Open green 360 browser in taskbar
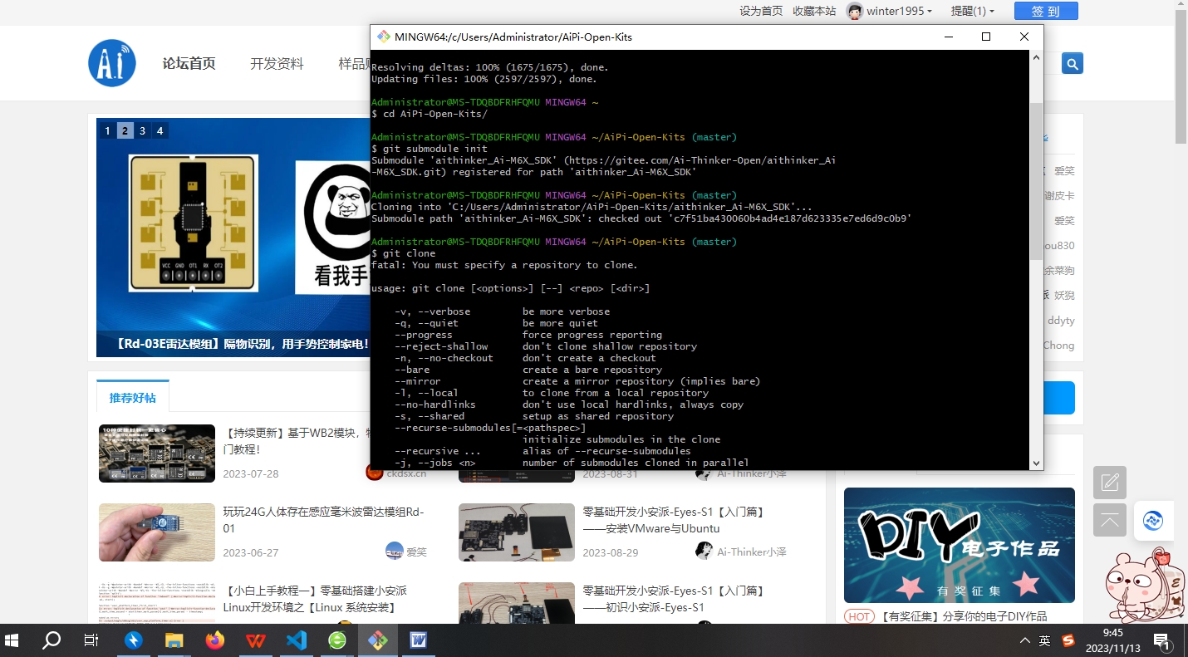The height and width of the screenshot is (657, 1188). click(336, 640)
